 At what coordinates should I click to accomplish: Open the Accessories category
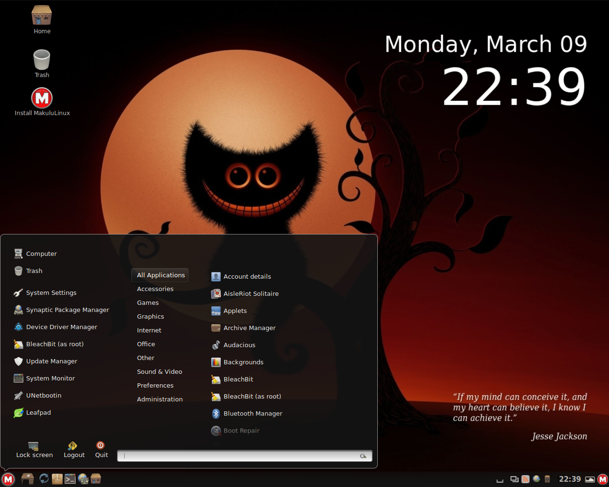[x=155, y=289]
